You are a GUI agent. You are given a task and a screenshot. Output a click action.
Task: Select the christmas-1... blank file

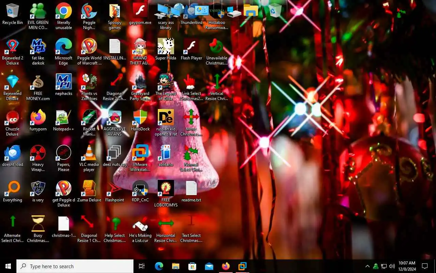[x=64, y=227]
